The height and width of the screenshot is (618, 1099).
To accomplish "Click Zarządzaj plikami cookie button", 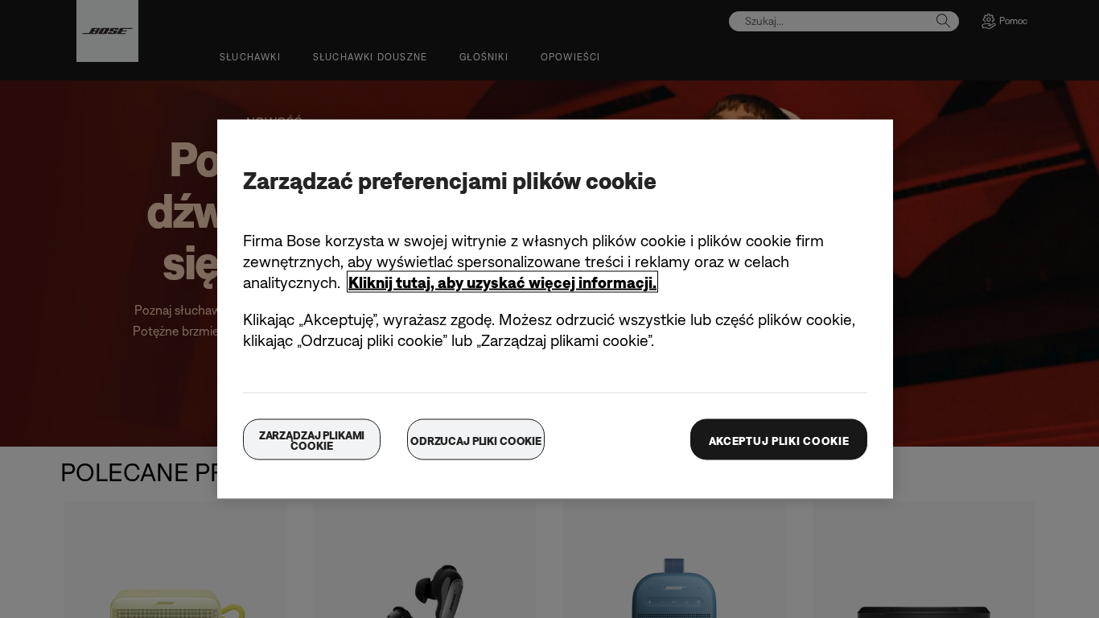I will (x=311, y=439).
